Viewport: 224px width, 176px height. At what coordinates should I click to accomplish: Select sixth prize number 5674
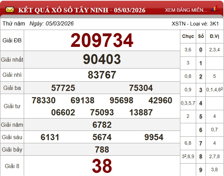pyautogui.click(x=102, y=137)
